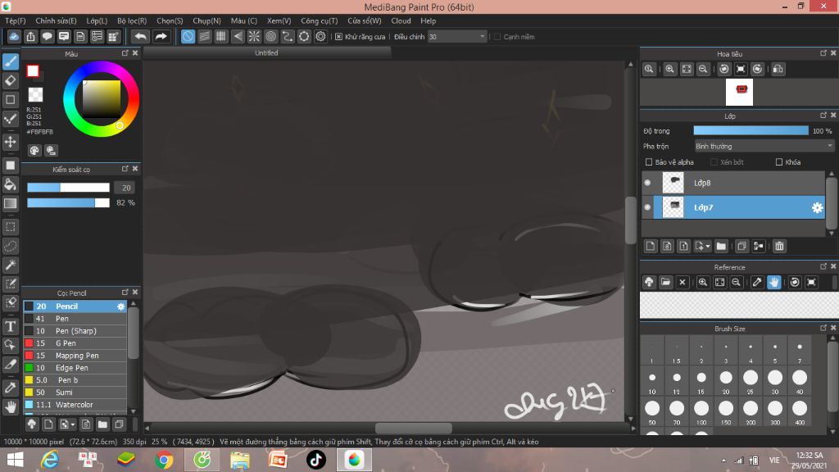Hide the Lớp8 layer
This screenshot has height=472, width=839.
tap(647, 183)
